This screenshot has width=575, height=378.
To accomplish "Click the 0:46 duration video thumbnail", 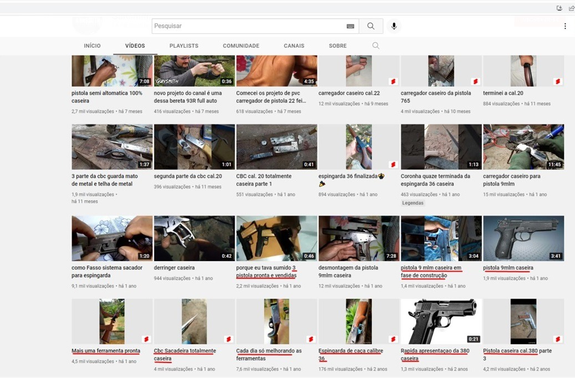I will tap(277, 238).
